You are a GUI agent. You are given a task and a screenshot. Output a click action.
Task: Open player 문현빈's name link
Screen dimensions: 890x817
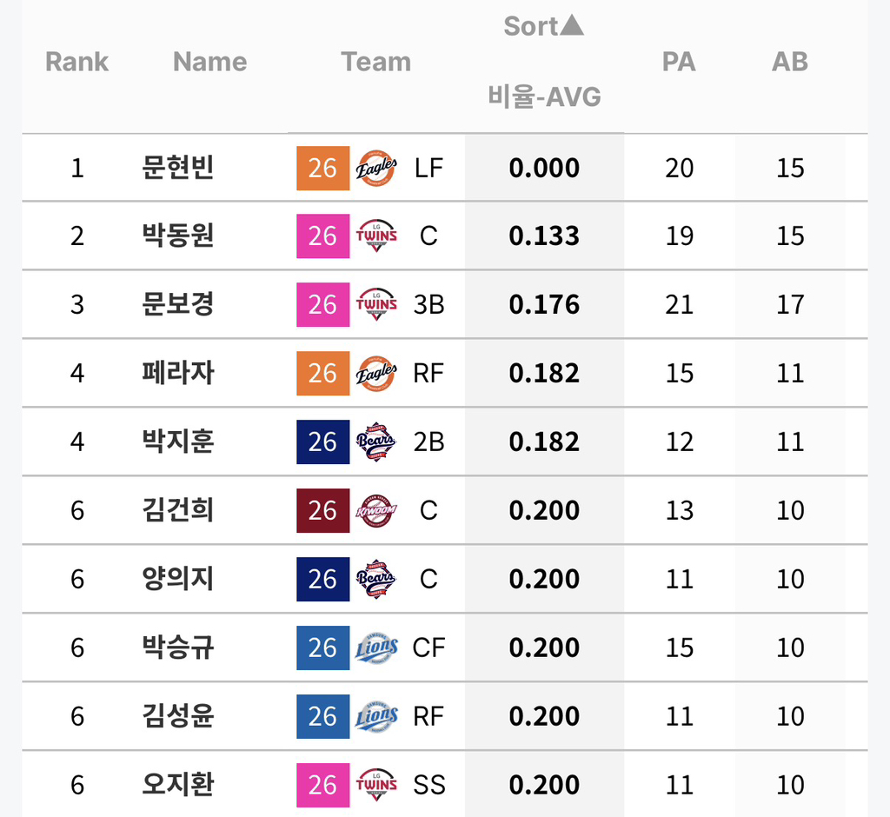[x=177, y=168]
